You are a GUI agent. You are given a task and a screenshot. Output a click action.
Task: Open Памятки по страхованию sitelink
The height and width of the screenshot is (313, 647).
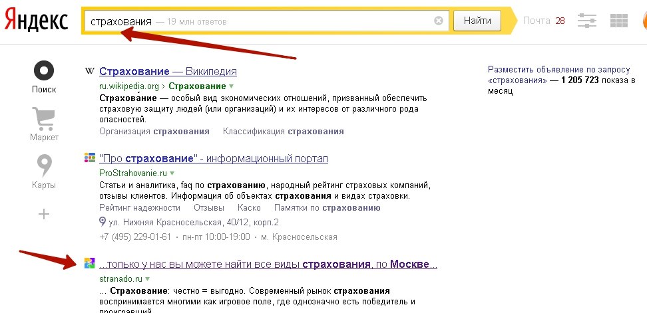[327, 207]
